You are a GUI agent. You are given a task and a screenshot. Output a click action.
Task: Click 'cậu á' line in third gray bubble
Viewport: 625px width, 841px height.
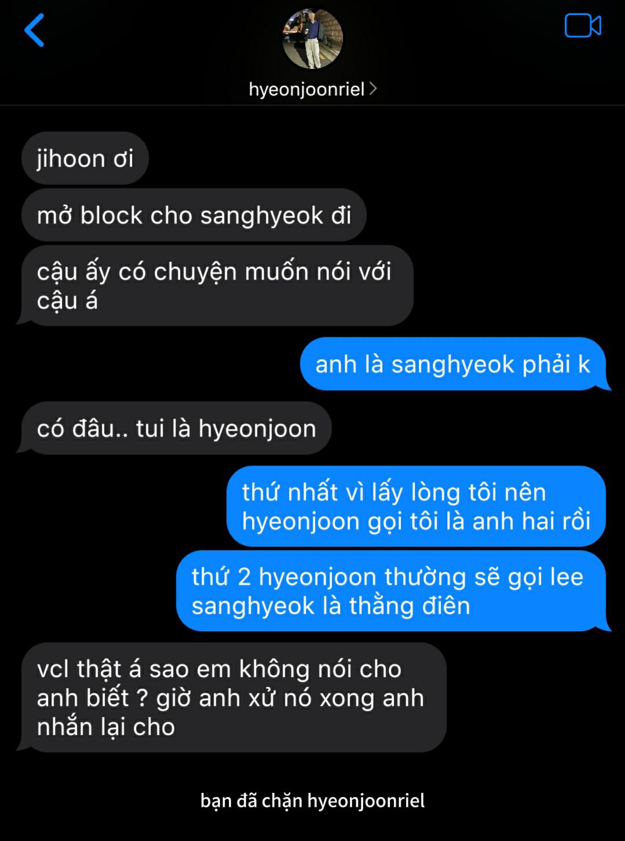click(67, 301)
